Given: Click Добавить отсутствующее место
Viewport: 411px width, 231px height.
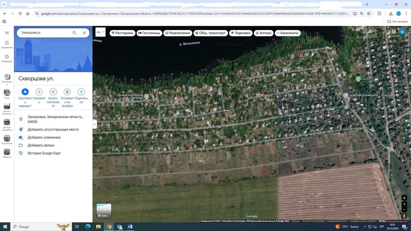Looking at the screenshot, I should point(53,130).
